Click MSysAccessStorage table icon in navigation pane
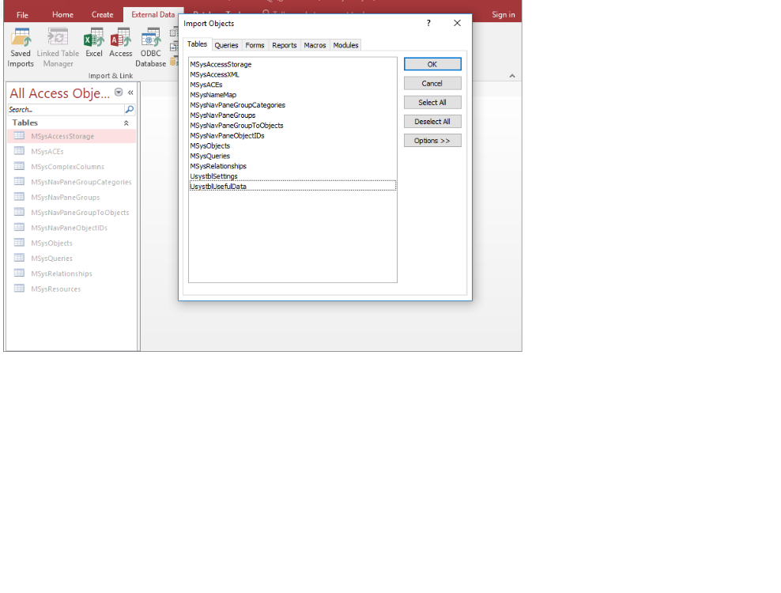This screenshot has width=781, height=593. pyautogui.click(x=20, y=136)
